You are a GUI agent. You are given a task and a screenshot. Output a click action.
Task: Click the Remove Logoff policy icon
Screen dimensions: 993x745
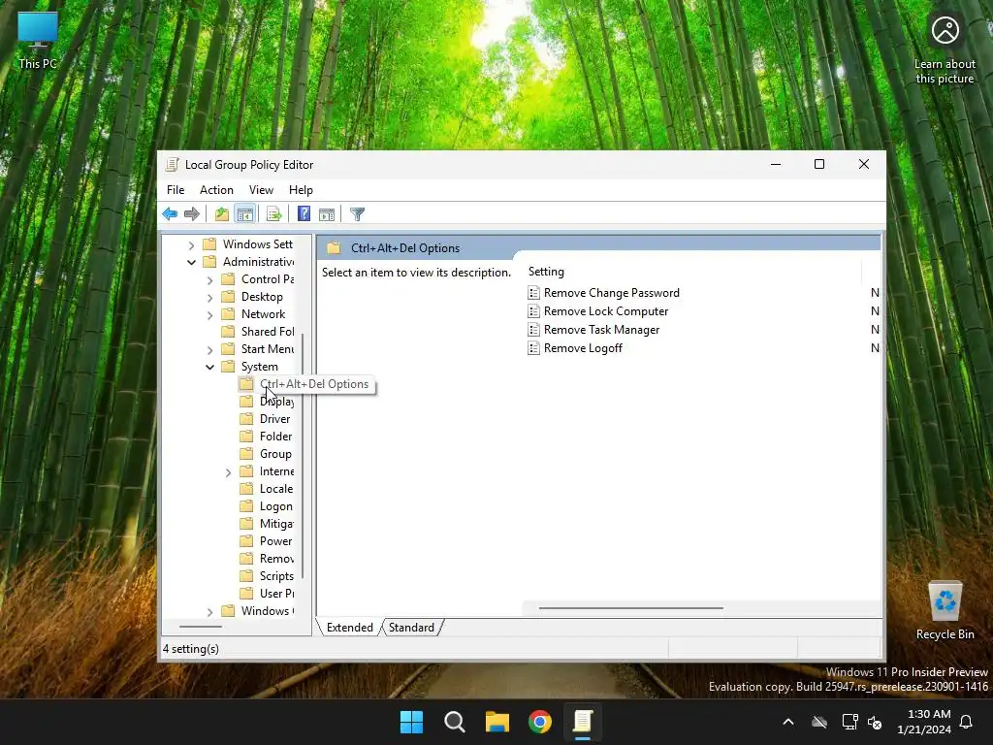(534, 348)
